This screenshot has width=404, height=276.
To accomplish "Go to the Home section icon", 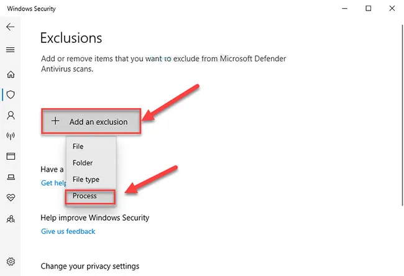I will [10, 75].
